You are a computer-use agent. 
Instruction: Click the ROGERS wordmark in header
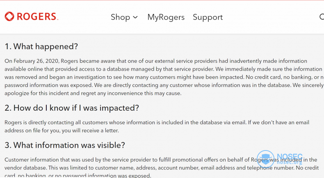(x=37, y=16)
